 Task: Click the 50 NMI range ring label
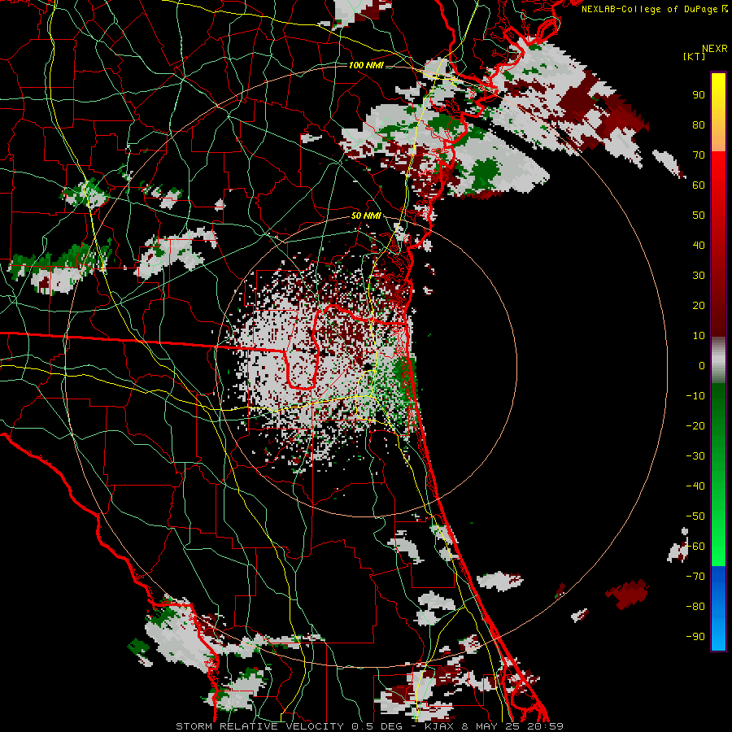tap(366, 216)
